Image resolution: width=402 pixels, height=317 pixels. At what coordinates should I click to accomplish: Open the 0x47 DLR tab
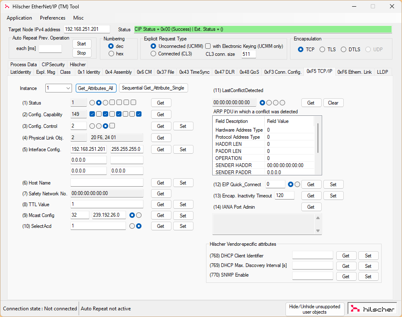225,72
